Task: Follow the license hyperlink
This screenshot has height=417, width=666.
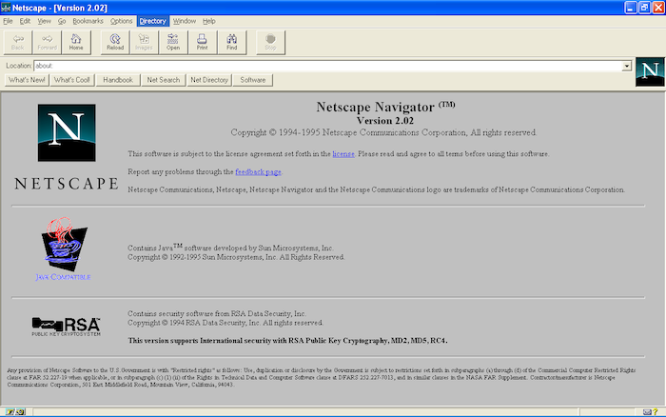Action: coord(343,154)
